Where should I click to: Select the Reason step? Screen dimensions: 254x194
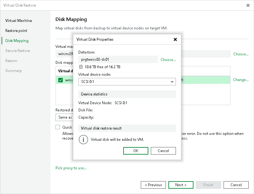pos(11,61)
